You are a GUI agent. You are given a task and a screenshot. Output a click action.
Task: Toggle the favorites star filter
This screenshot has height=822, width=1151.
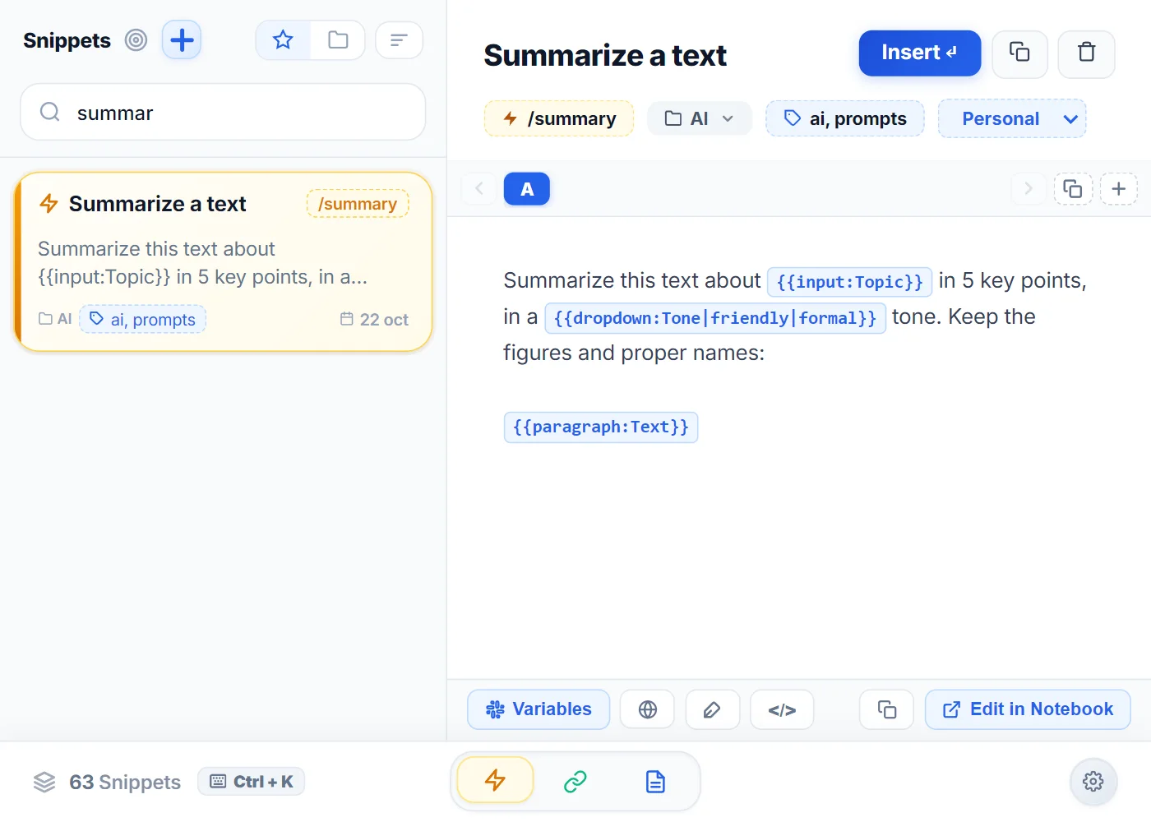point(283,39)
